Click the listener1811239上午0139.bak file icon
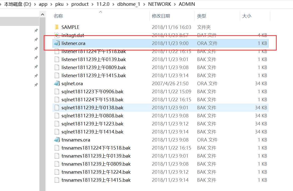This screenshot has height=191, width=293. pos(57,60)
